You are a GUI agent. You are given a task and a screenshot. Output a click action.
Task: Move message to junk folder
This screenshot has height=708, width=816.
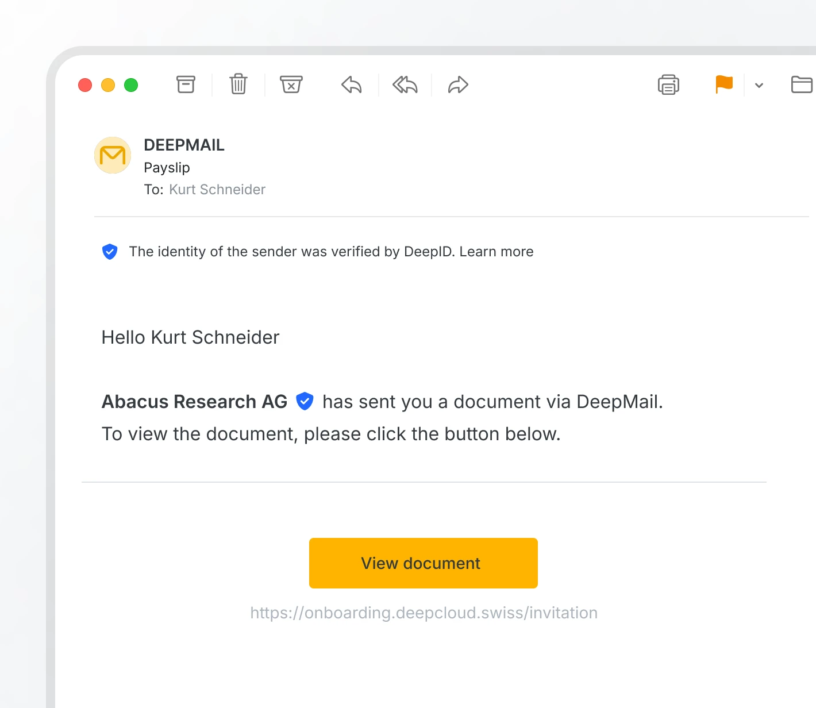(x=291, y=85)
